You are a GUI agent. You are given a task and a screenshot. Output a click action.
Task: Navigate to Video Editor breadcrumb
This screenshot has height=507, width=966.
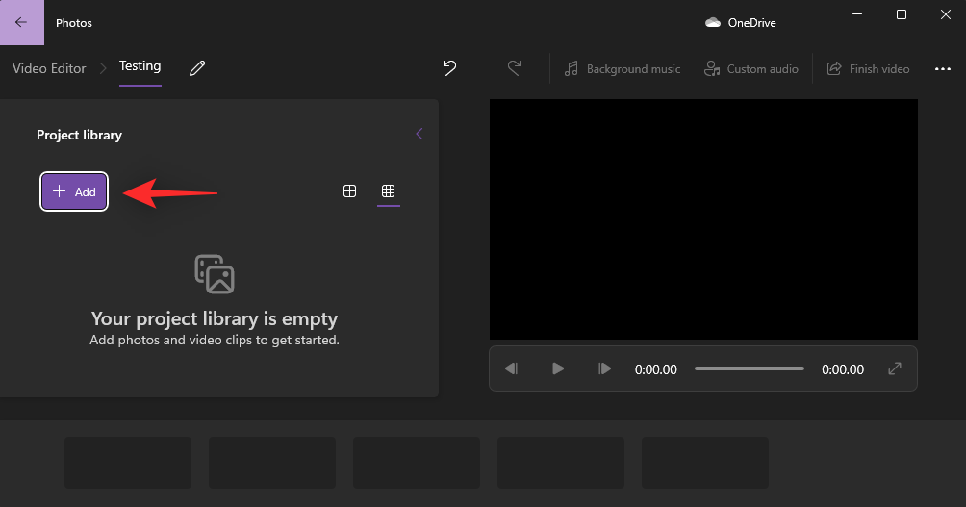click(49, 68)
